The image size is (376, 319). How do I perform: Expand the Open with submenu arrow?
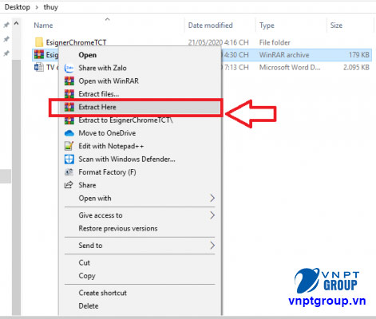click(212, 198)
